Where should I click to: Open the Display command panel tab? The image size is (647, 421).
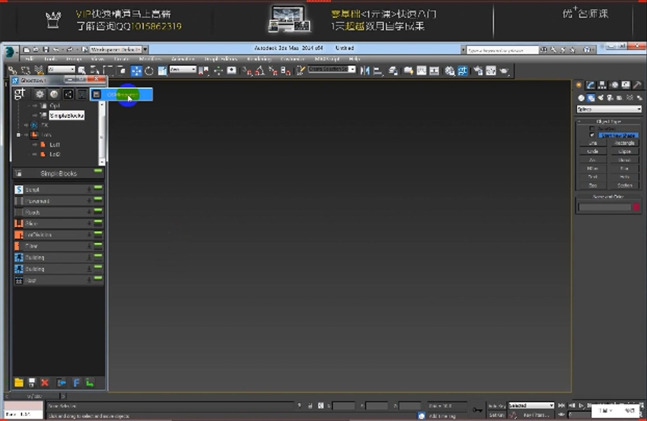626,85
